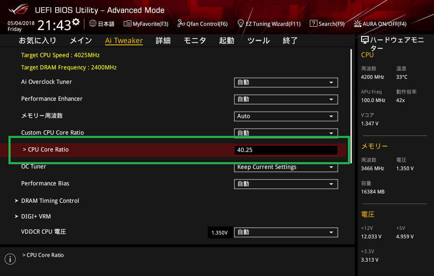
Task: Click the Vコア 1.347 V value
Action: pyautogui.click(x=370, y=123)
